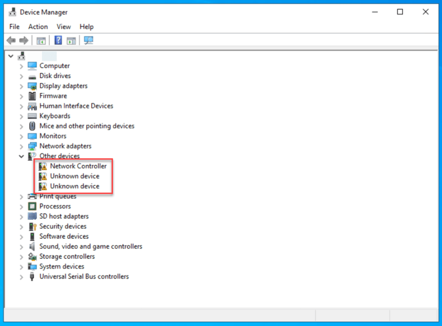Select the first Unknown device entry
The image size is (442, 326).
pyautogui.click(x=74, y=176)
